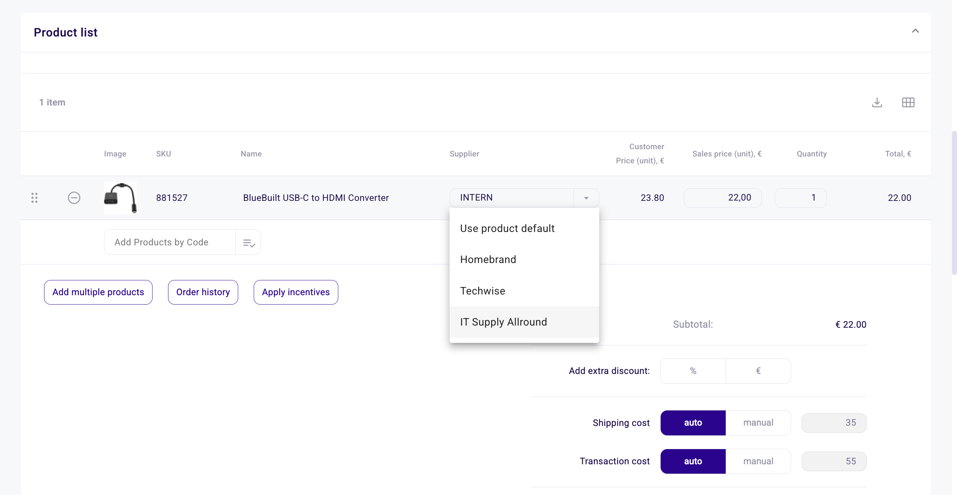Choose Use product default supplier option

(524, 228)
